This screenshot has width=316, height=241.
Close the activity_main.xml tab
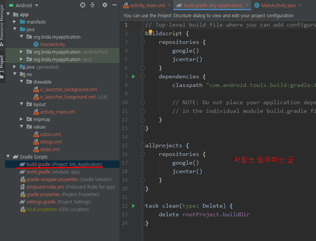click(169, 5)
